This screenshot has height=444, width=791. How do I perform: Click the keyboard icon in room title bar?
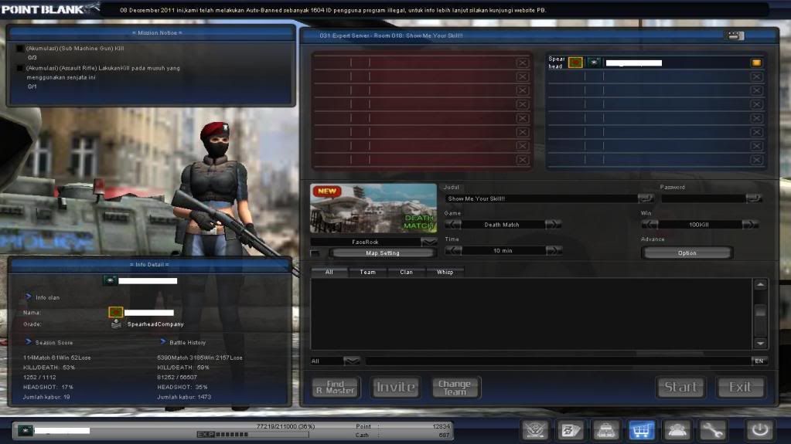click(x=735, y=36)
